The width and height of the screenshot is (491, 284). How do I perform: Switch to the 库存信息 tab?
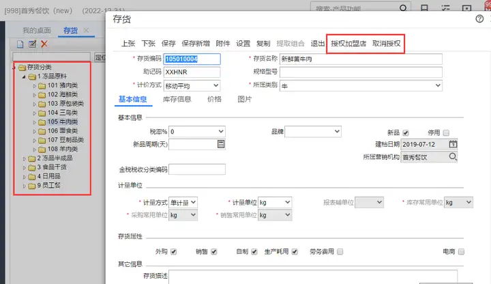pos(177,100)
